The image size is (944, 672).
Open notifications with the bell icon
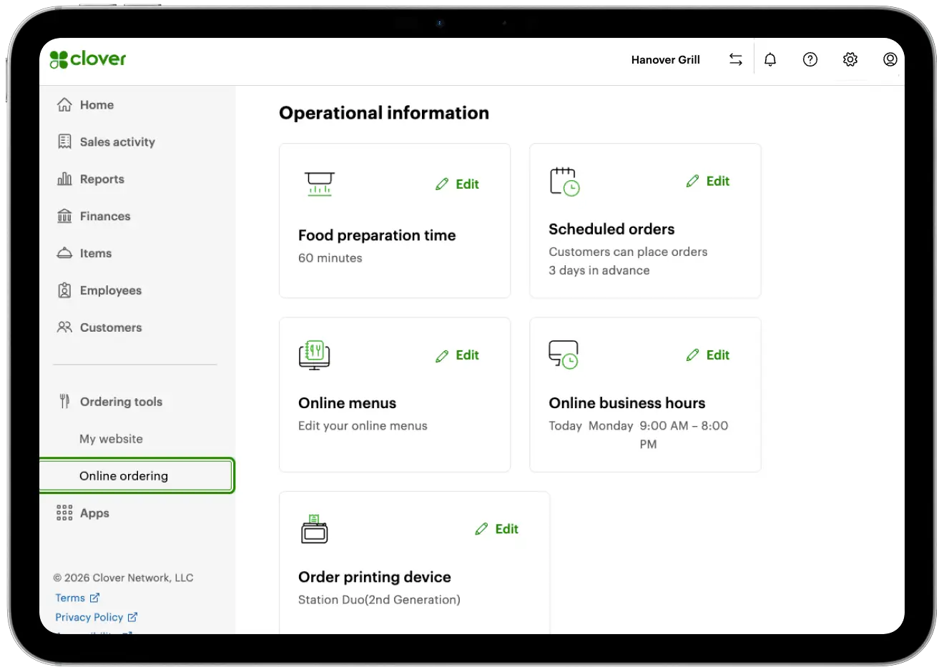770,59
